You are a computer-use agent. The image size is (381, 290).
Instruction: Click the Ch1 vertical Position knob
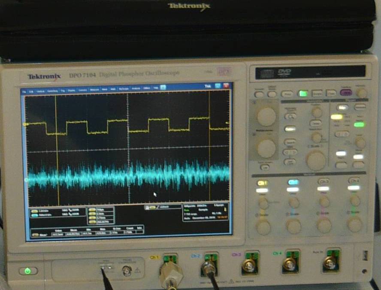click(x=263, y=203)
